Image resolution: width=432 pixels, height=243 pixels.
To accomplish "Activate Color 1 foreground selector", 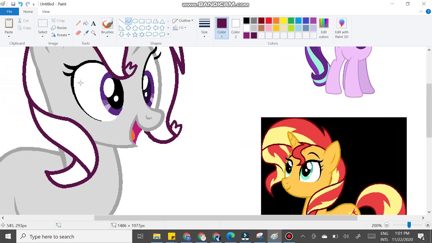I will point(222,28).
